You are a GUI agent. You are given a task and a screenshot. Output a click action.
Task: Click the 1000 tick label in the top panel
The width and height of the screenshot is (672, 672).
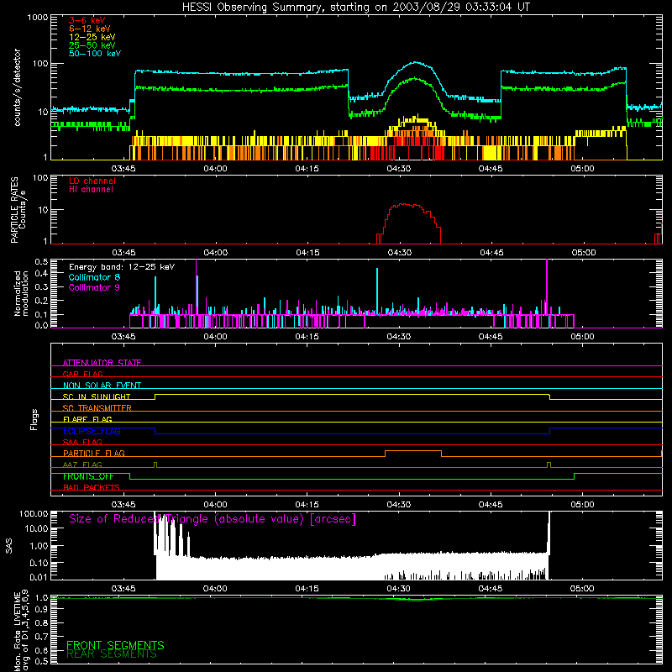[x=38, y=18]
